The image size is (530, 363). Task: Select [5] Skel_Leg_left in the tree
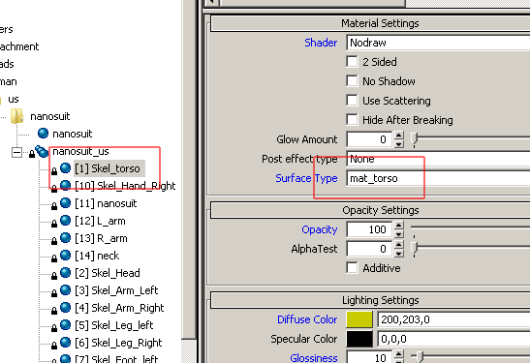(114, 325)
